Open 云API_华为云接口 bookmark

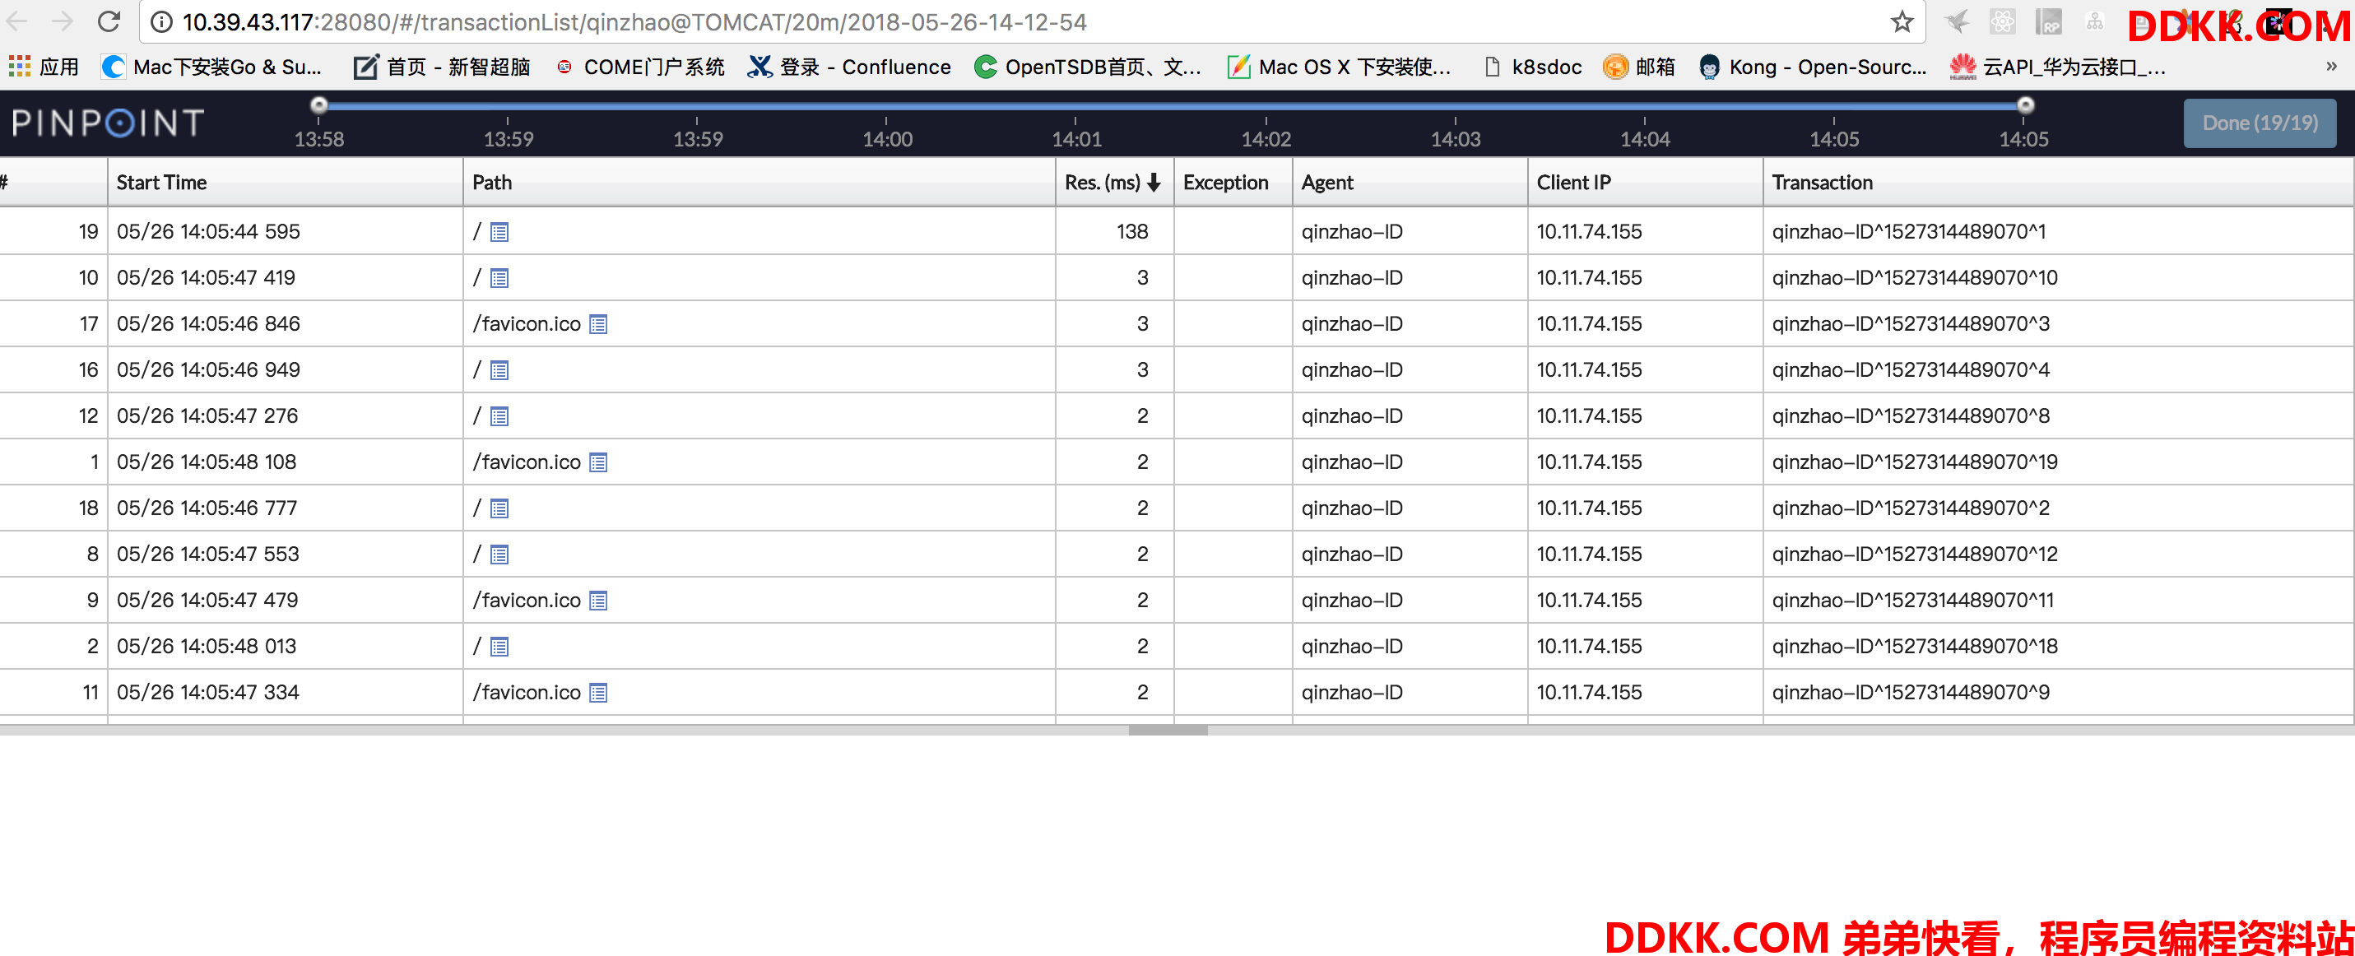coord(2057,67)
